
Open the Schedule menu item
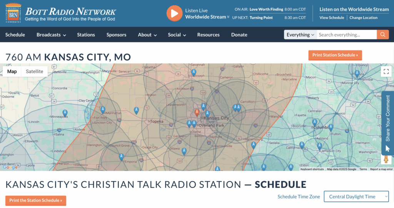click(15, 35)
